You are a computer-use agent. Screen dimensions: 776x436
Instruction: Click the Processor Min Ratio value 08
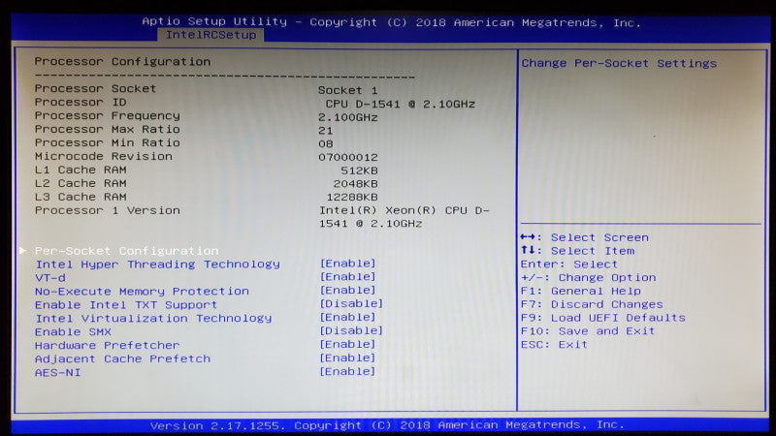pyautogui.click(x=326, y=143)
